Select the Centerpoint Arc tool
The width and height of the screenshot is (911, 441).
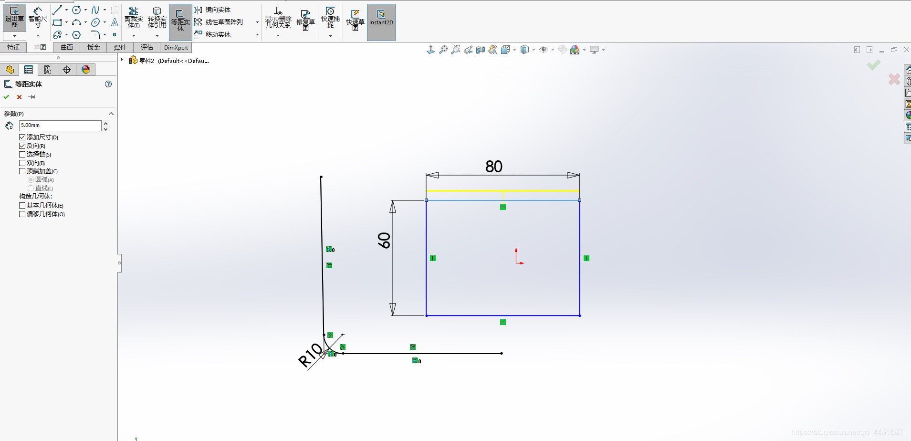pyautogui.click(x=76, y=22)
